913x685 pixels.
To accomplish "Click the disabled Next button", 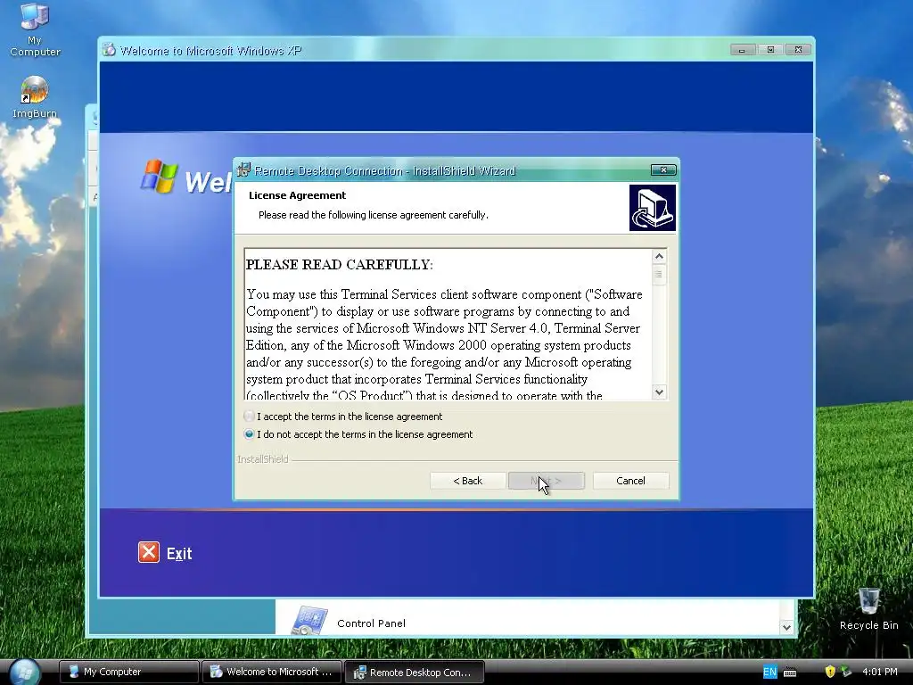I will pos(547,481).
